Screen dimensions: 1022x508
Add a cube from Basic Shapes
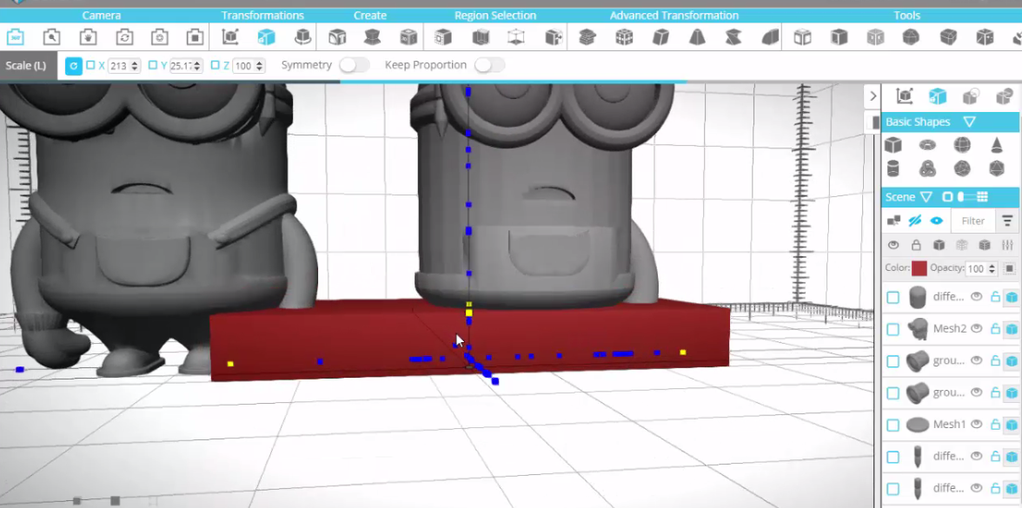pos(893,144)
